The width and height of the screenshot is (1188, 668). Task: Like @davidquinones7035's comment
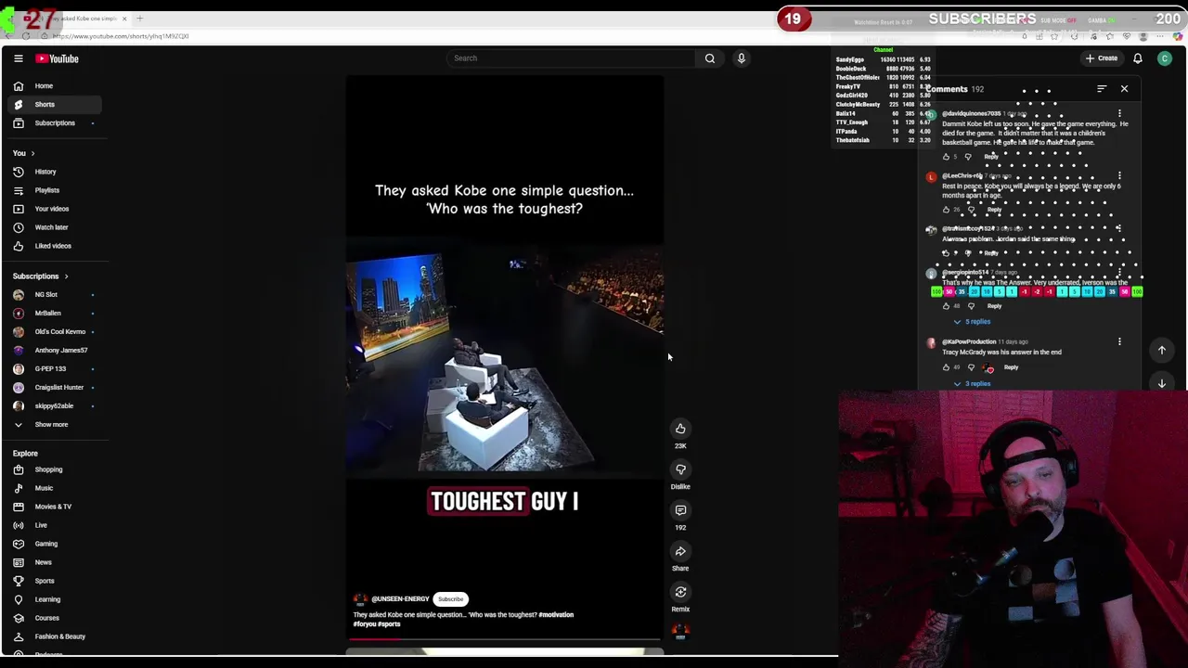point(946,156)
